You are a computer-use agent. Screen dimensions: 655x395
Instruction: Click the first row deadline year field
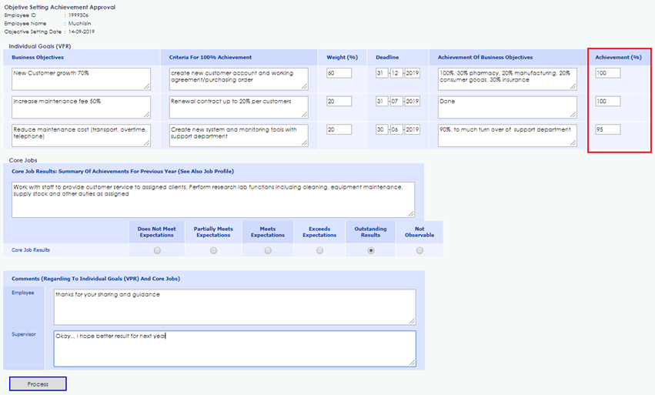[x=413, y=73]
